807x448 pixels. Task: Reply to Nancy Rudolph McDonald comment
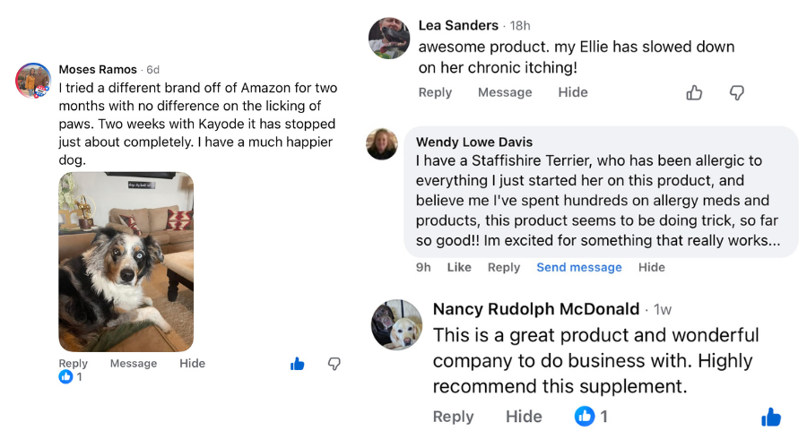coord(454,417)
